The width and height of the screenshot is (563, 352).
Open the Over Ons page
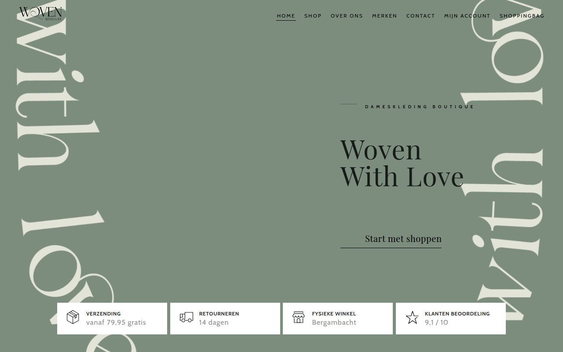click(x=347, y=16)
